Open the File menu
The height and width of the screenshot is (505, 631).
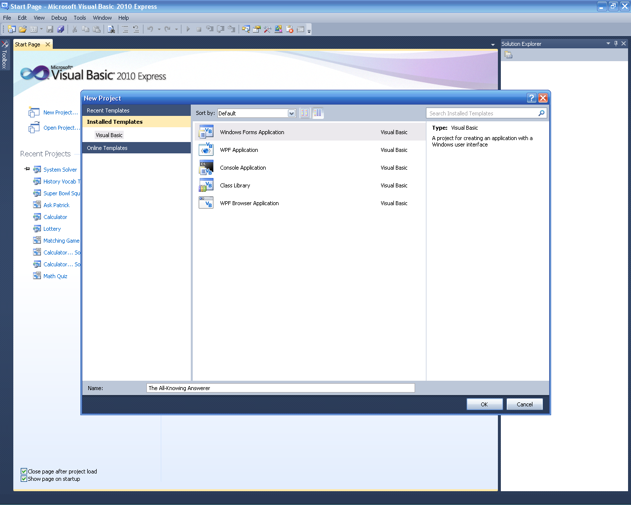coord(7,18)
